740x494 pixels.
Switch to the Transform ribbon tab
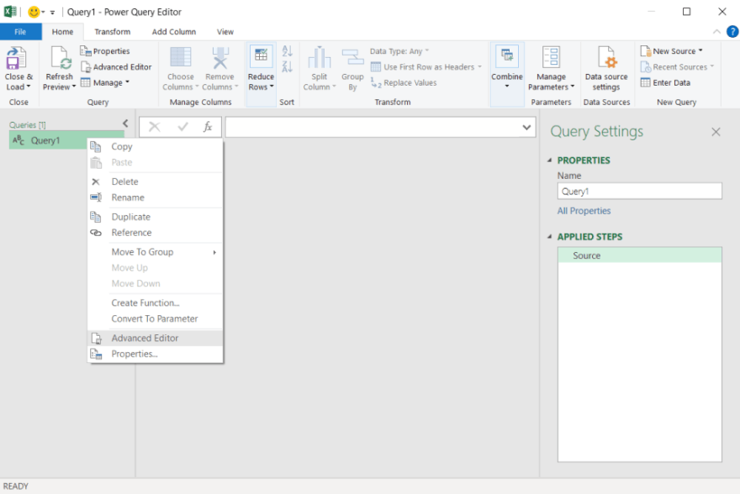(x=112, y=31)
